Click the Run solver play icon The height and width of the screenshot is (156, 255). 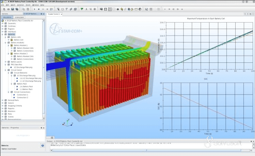(34, 9)
